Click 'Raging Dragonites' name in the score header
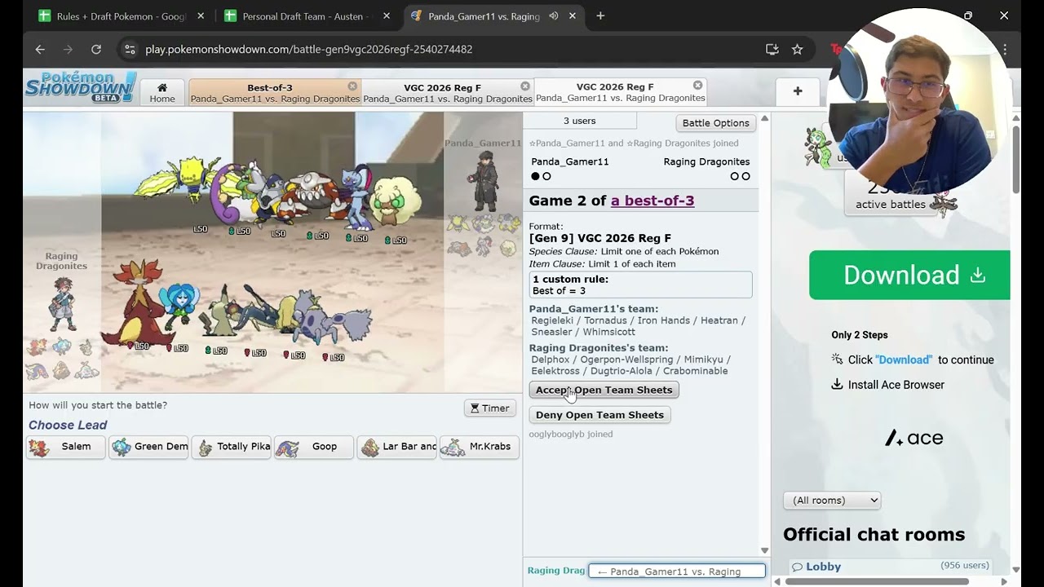This screenshot has width=1044, height=587. [706, 161]
